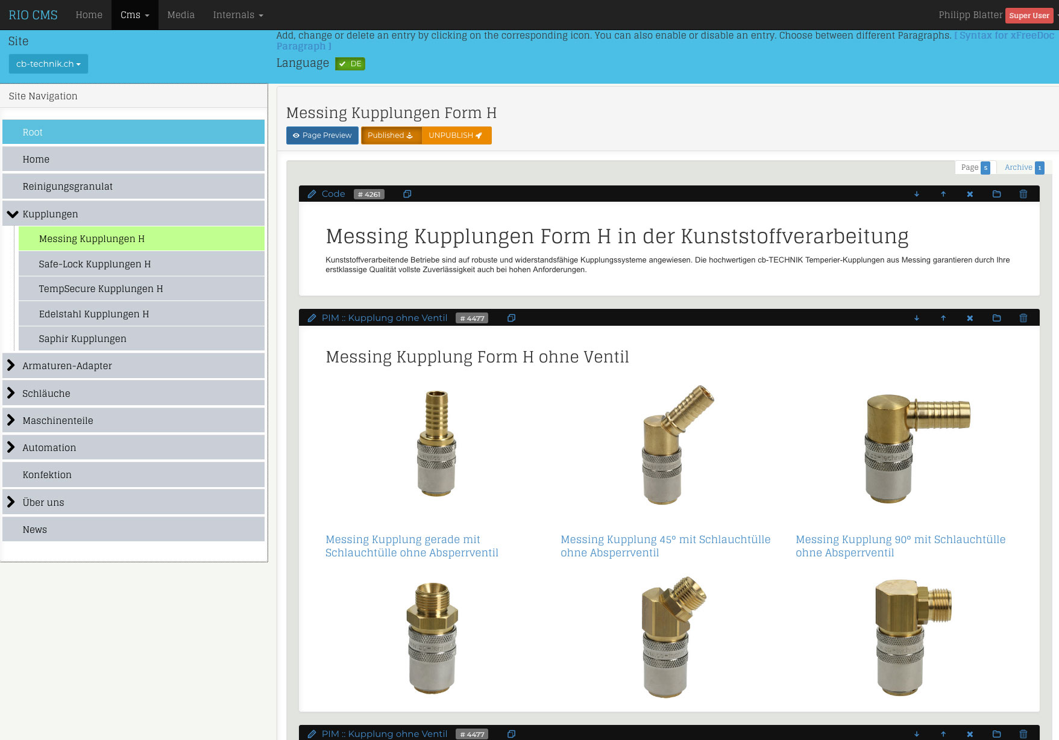Select TempSecure Kupplungen H page

(142, 288)
